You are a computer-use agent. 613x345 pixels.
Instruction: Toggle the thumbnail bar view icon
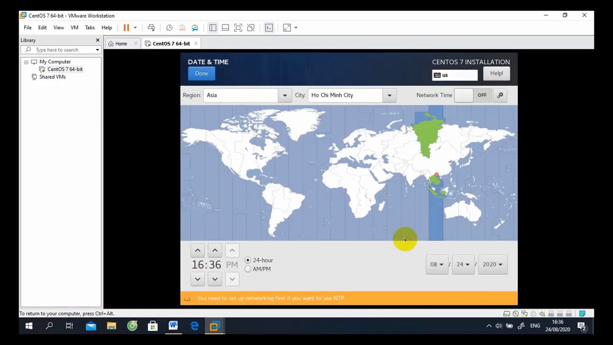coord(226,28)
